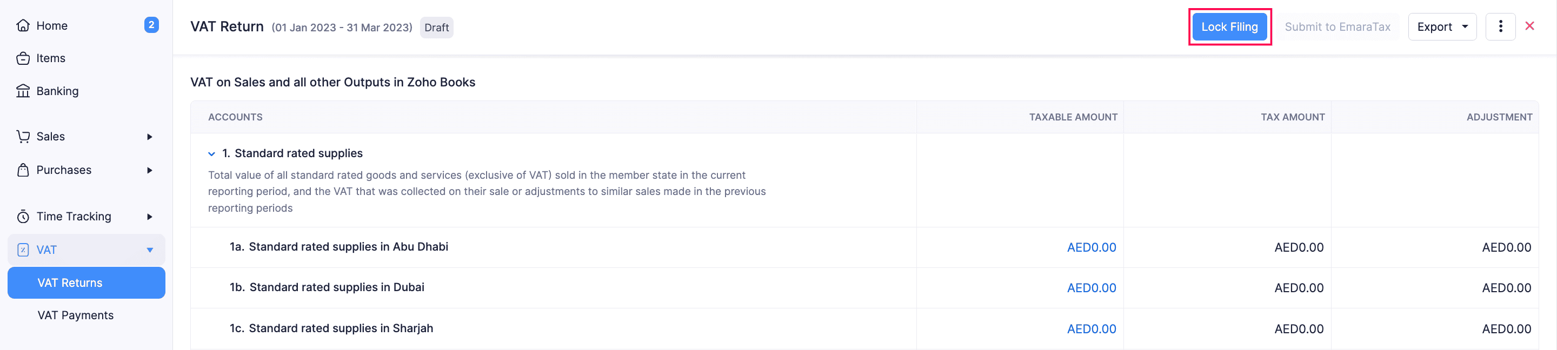1557x350 pixels.
Task: Click the Home house icon
Action: point(23,25)
